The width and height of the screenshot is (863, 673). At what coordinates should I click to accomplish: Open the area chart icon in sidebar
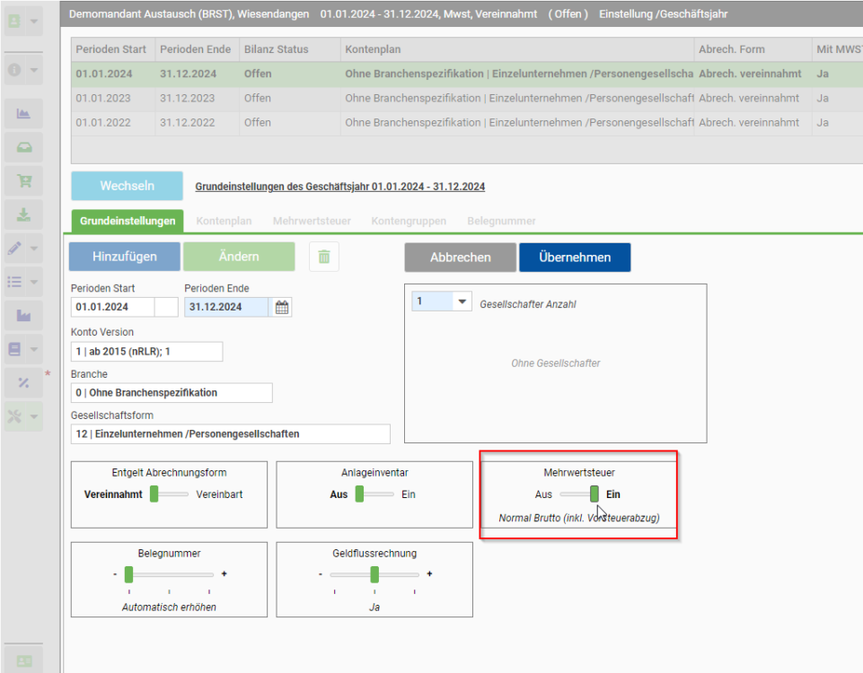click(x=23, y=114)
